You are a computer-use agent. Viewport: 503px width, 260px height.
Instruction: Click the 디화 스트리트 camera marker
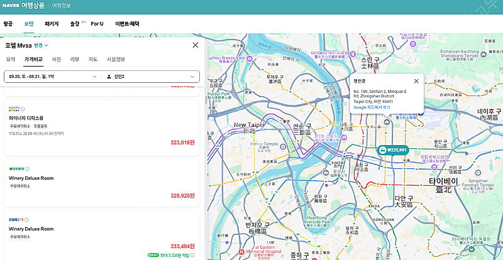(343, 138)
